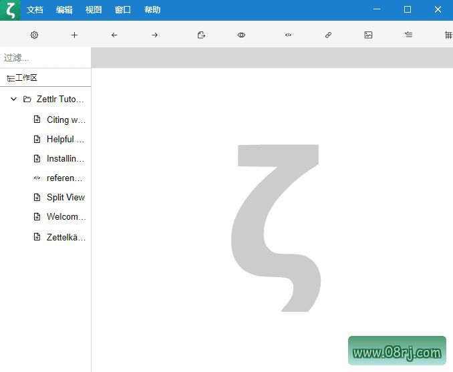Insert a table with the table icon

449,35
